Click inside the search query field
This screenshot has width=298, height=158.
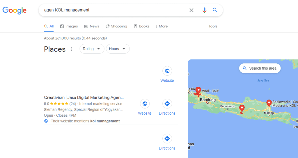tap(114, 10)
